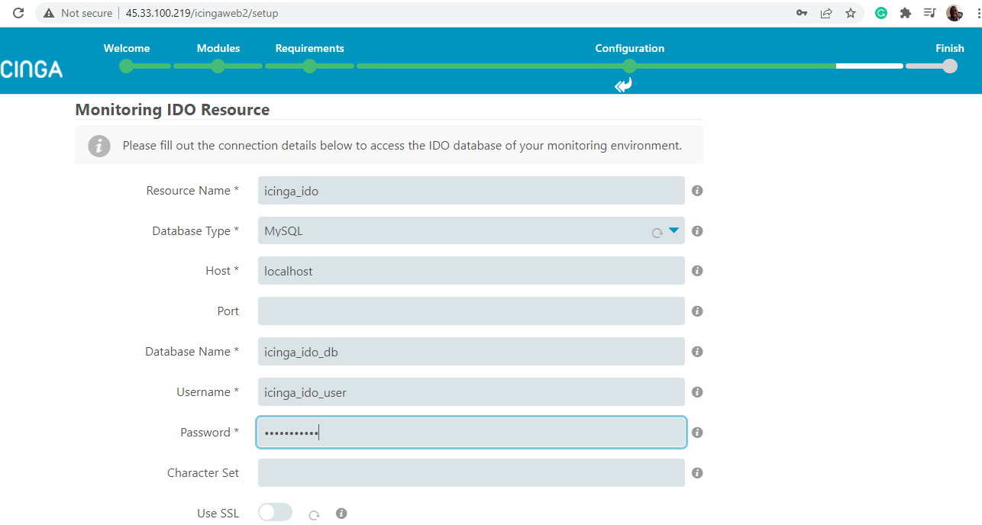Viewport: 982px width, 525px height.
Task: Focus the empty Port field
Action: pos(471,311)
